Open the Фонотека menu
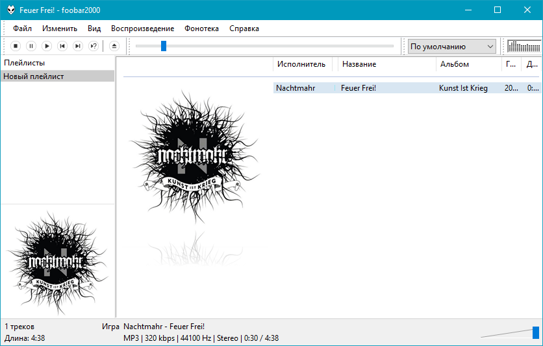The height and width of the screenshot is (346, 543). 201,29
